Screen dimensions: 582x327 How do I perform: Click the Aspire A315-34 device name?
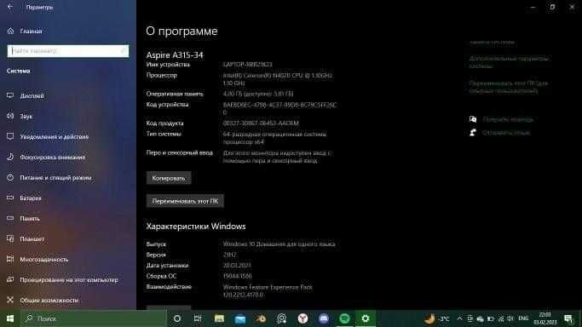pos(175,54)
